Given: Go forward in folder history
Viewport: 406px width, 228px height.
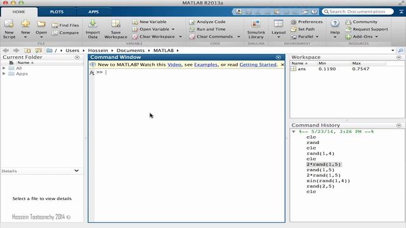Looking at the screenshot, I should click(x=16, y=51).
